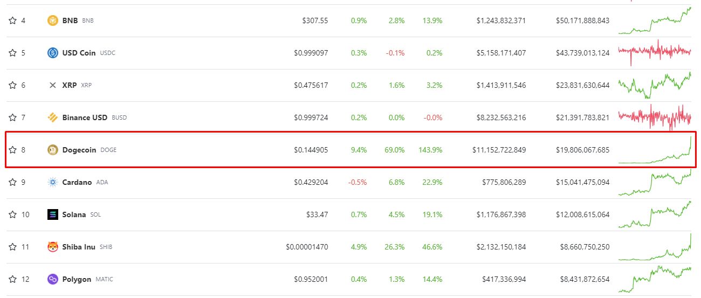Select XRP market cap $23,831,630,644

pos(583,85)
